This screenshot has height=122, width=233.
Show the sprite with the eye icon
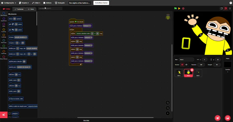[182, 65]
